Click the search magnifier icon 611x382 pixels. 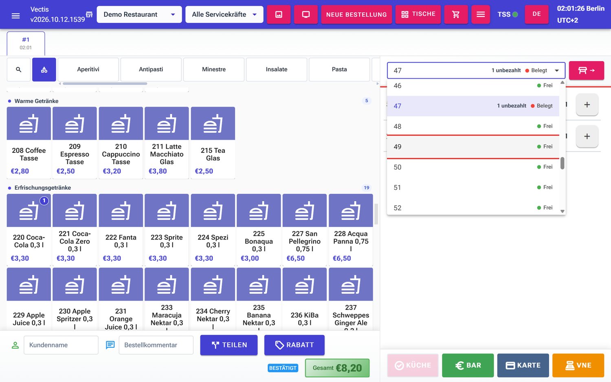(x=19, y=70)
